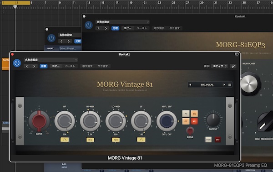Go to previous setting in rearmost plugin window
The height and width of the screenshot is (172, 273).
point(61,42)
